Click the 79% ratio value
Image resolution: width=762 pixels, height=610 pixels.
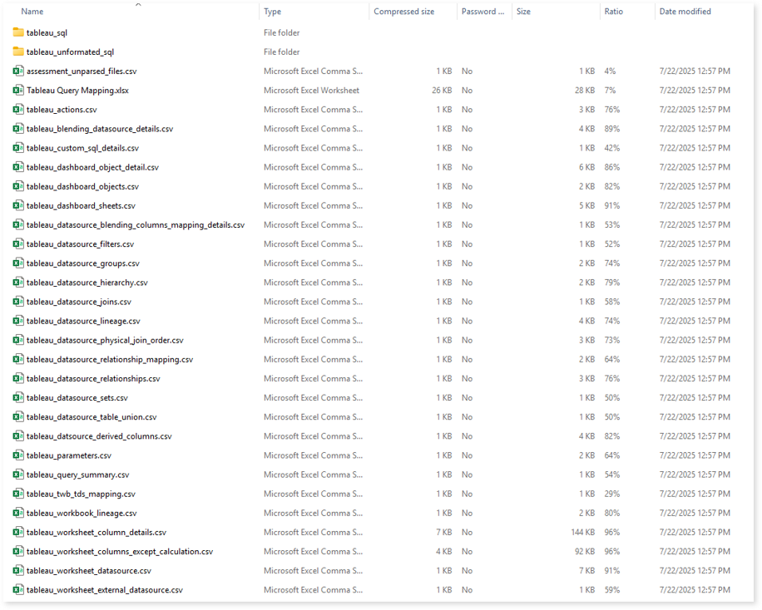pyautogui.click(x=611, y=283)
